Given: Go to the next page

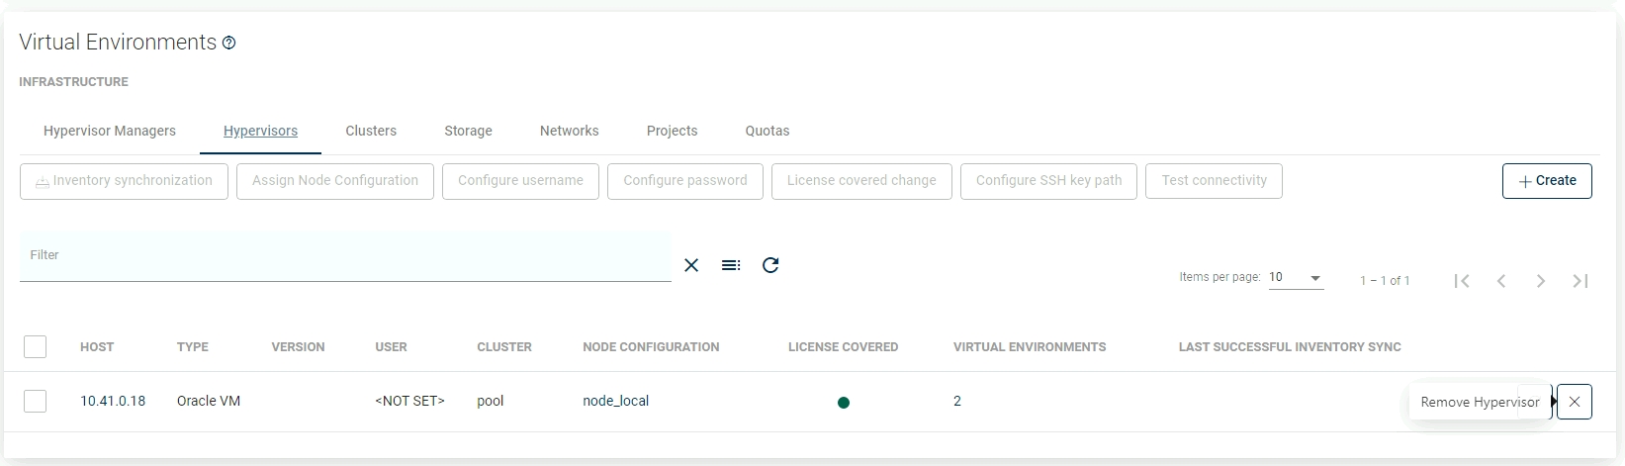Looking at the screenshot, I should coord(1541,281).
